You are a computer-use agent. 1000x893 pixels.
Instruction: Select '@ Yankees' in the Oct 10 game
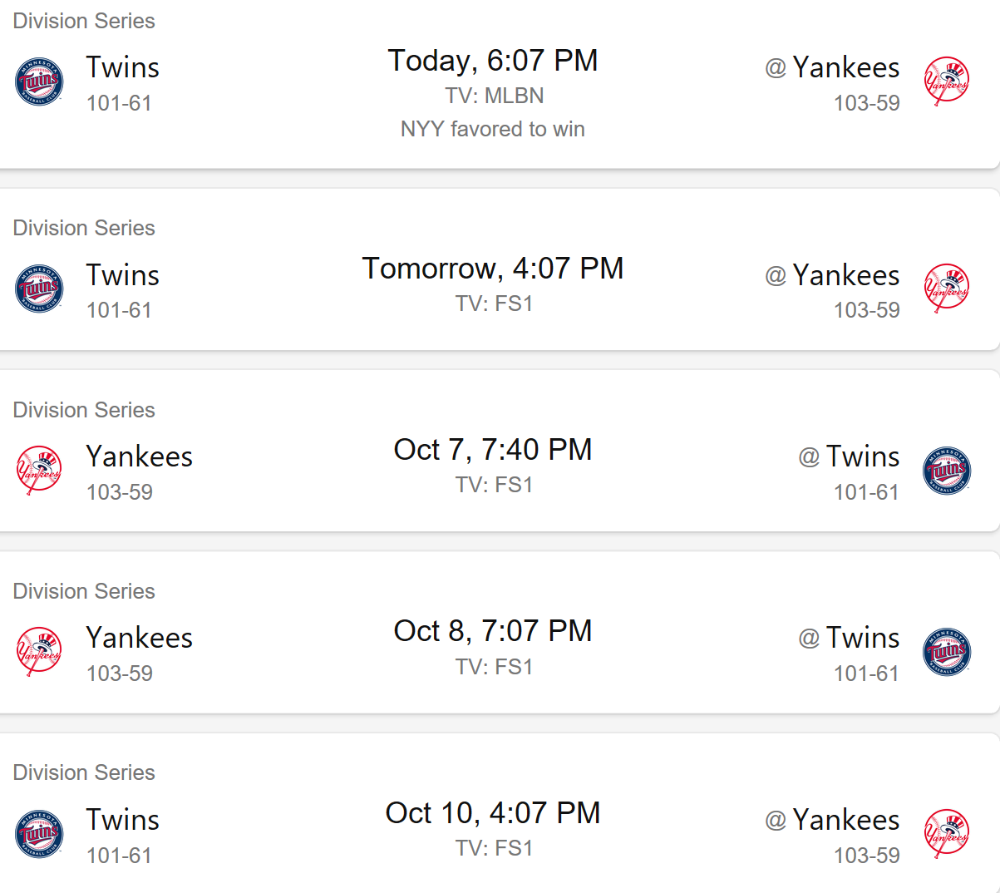pos(832,820)
